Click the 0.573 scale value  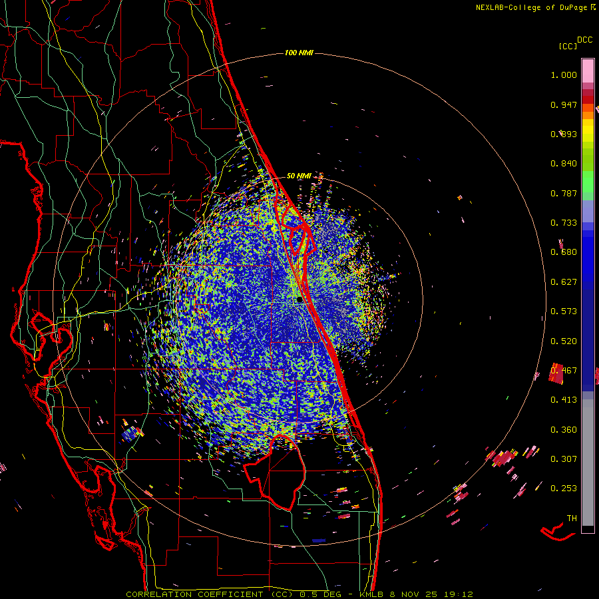pyautogui.click(x=564, y=311)
